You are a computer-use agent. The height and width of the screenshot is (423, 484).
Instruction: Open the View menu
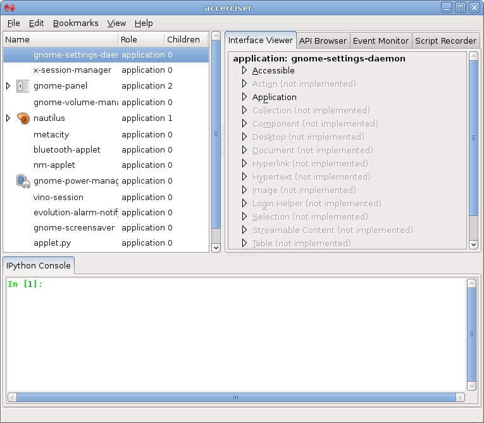point(116,23)
